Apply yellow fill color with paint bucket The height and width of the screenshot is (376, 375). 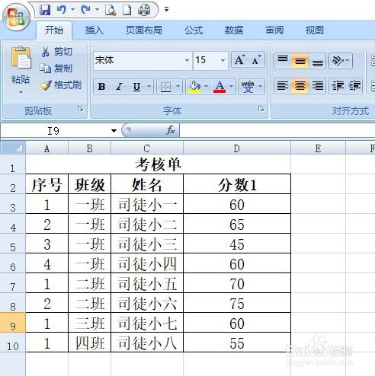[194, 87]
